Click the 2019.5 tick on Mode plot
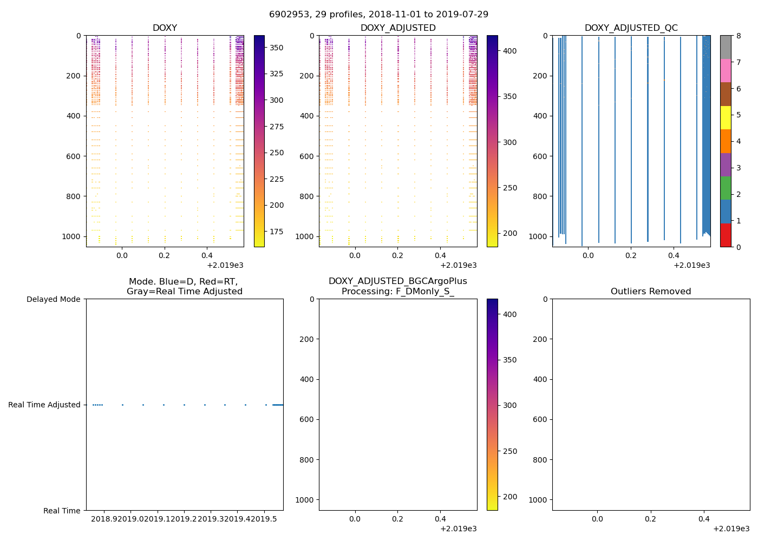Image resolution: width=758 pixels, height=541 pixels. pyautogui.click(x=265, y=518)
